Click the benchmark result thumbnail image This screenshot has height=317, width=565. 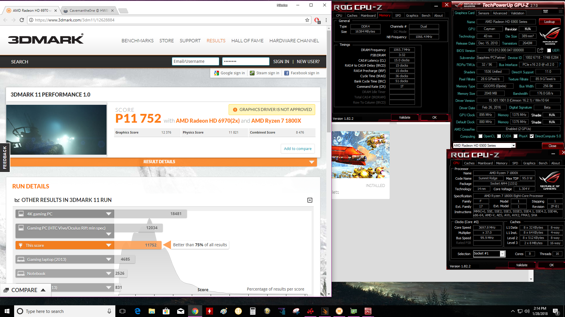click(56, 130)
